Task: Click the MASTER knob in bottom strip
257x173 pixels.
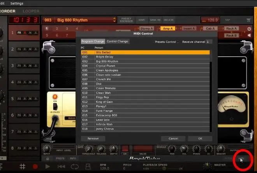Action: (221, 148)
